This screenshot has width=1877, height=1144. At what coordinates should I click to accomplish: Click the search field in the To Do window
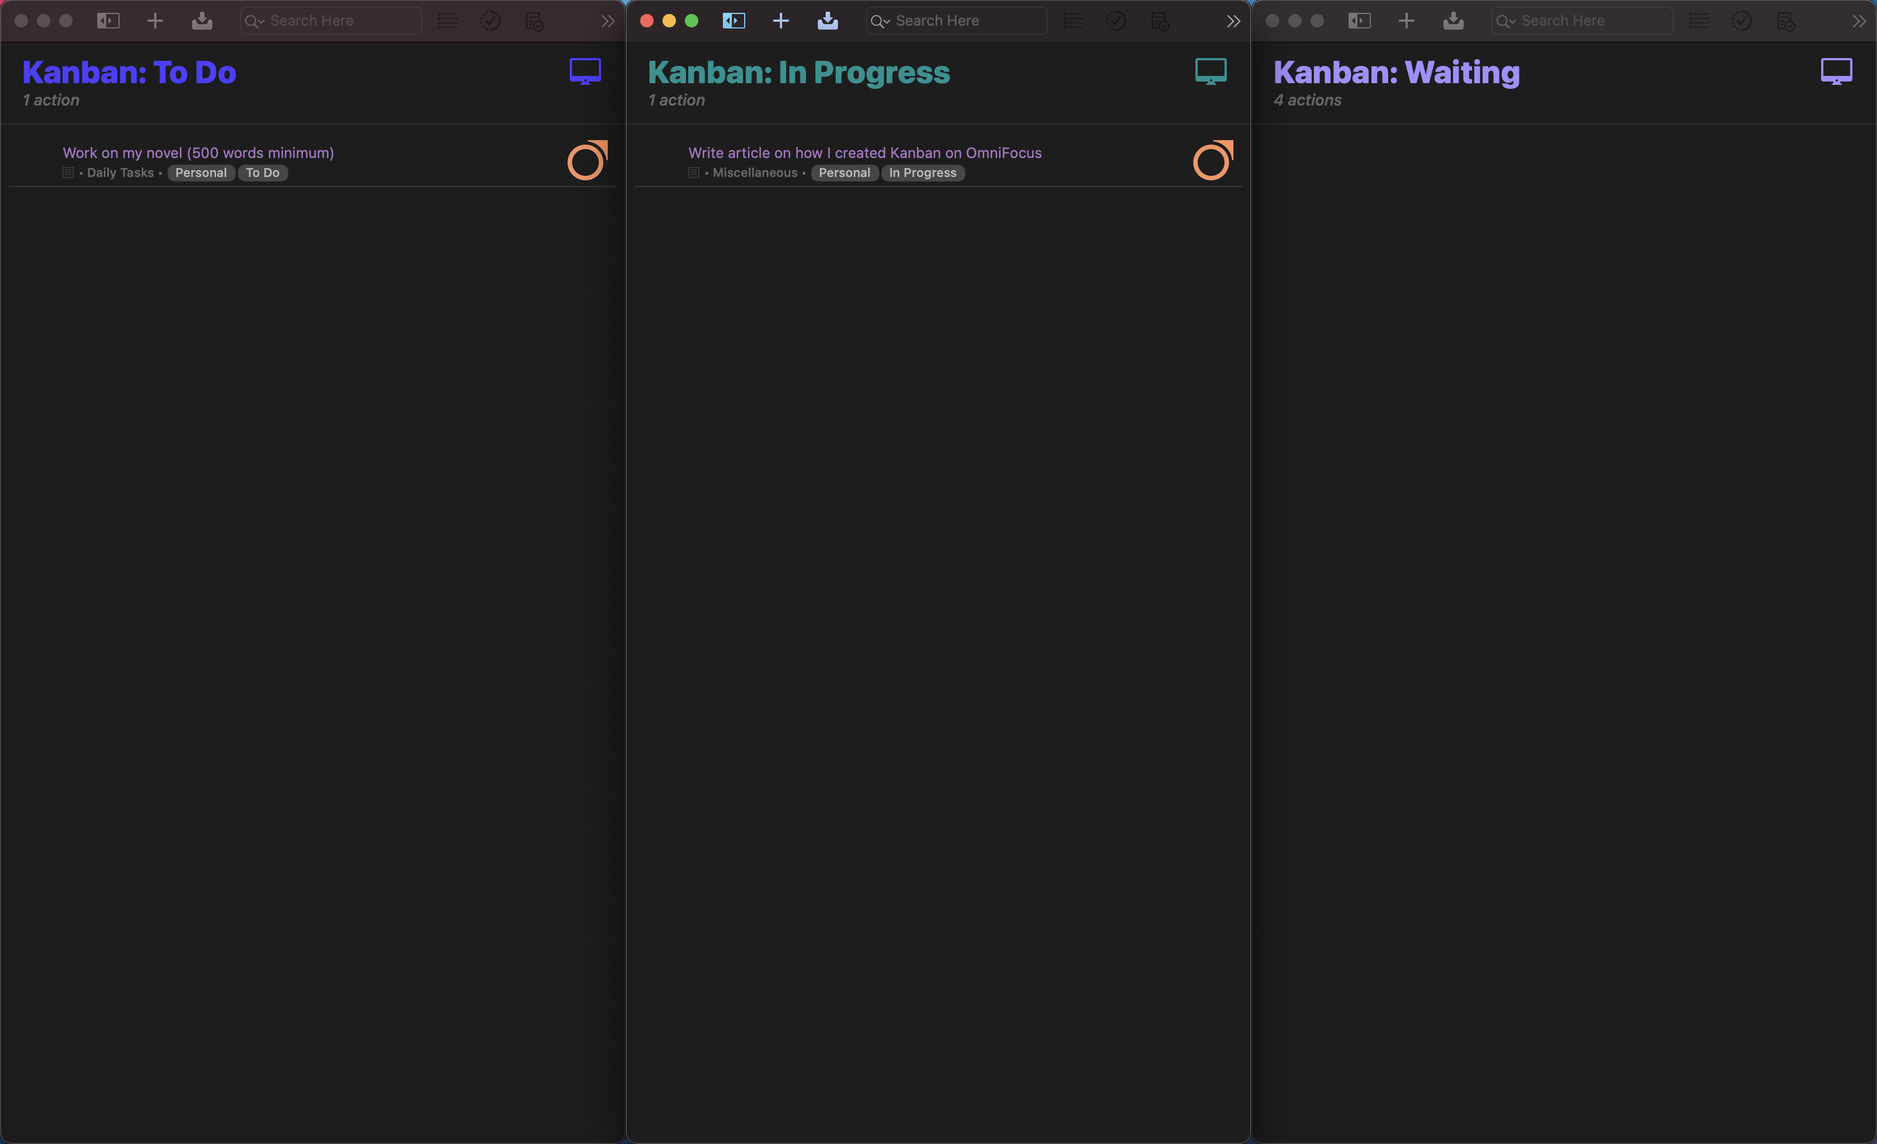click(x=331, y=21)
